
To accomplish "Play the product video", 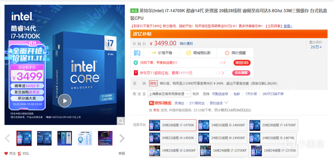I will pos(65,101).
